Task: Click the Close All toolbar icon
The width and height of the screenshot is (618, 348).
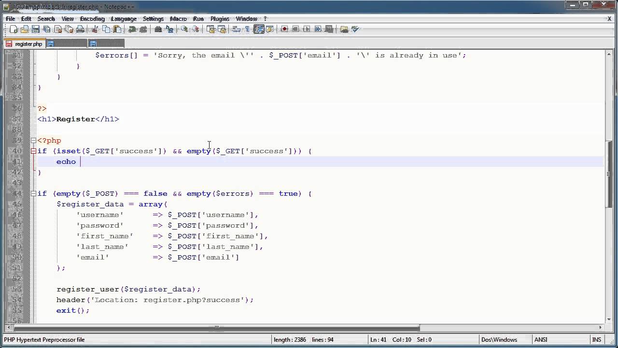Action: tap(69, 29)
